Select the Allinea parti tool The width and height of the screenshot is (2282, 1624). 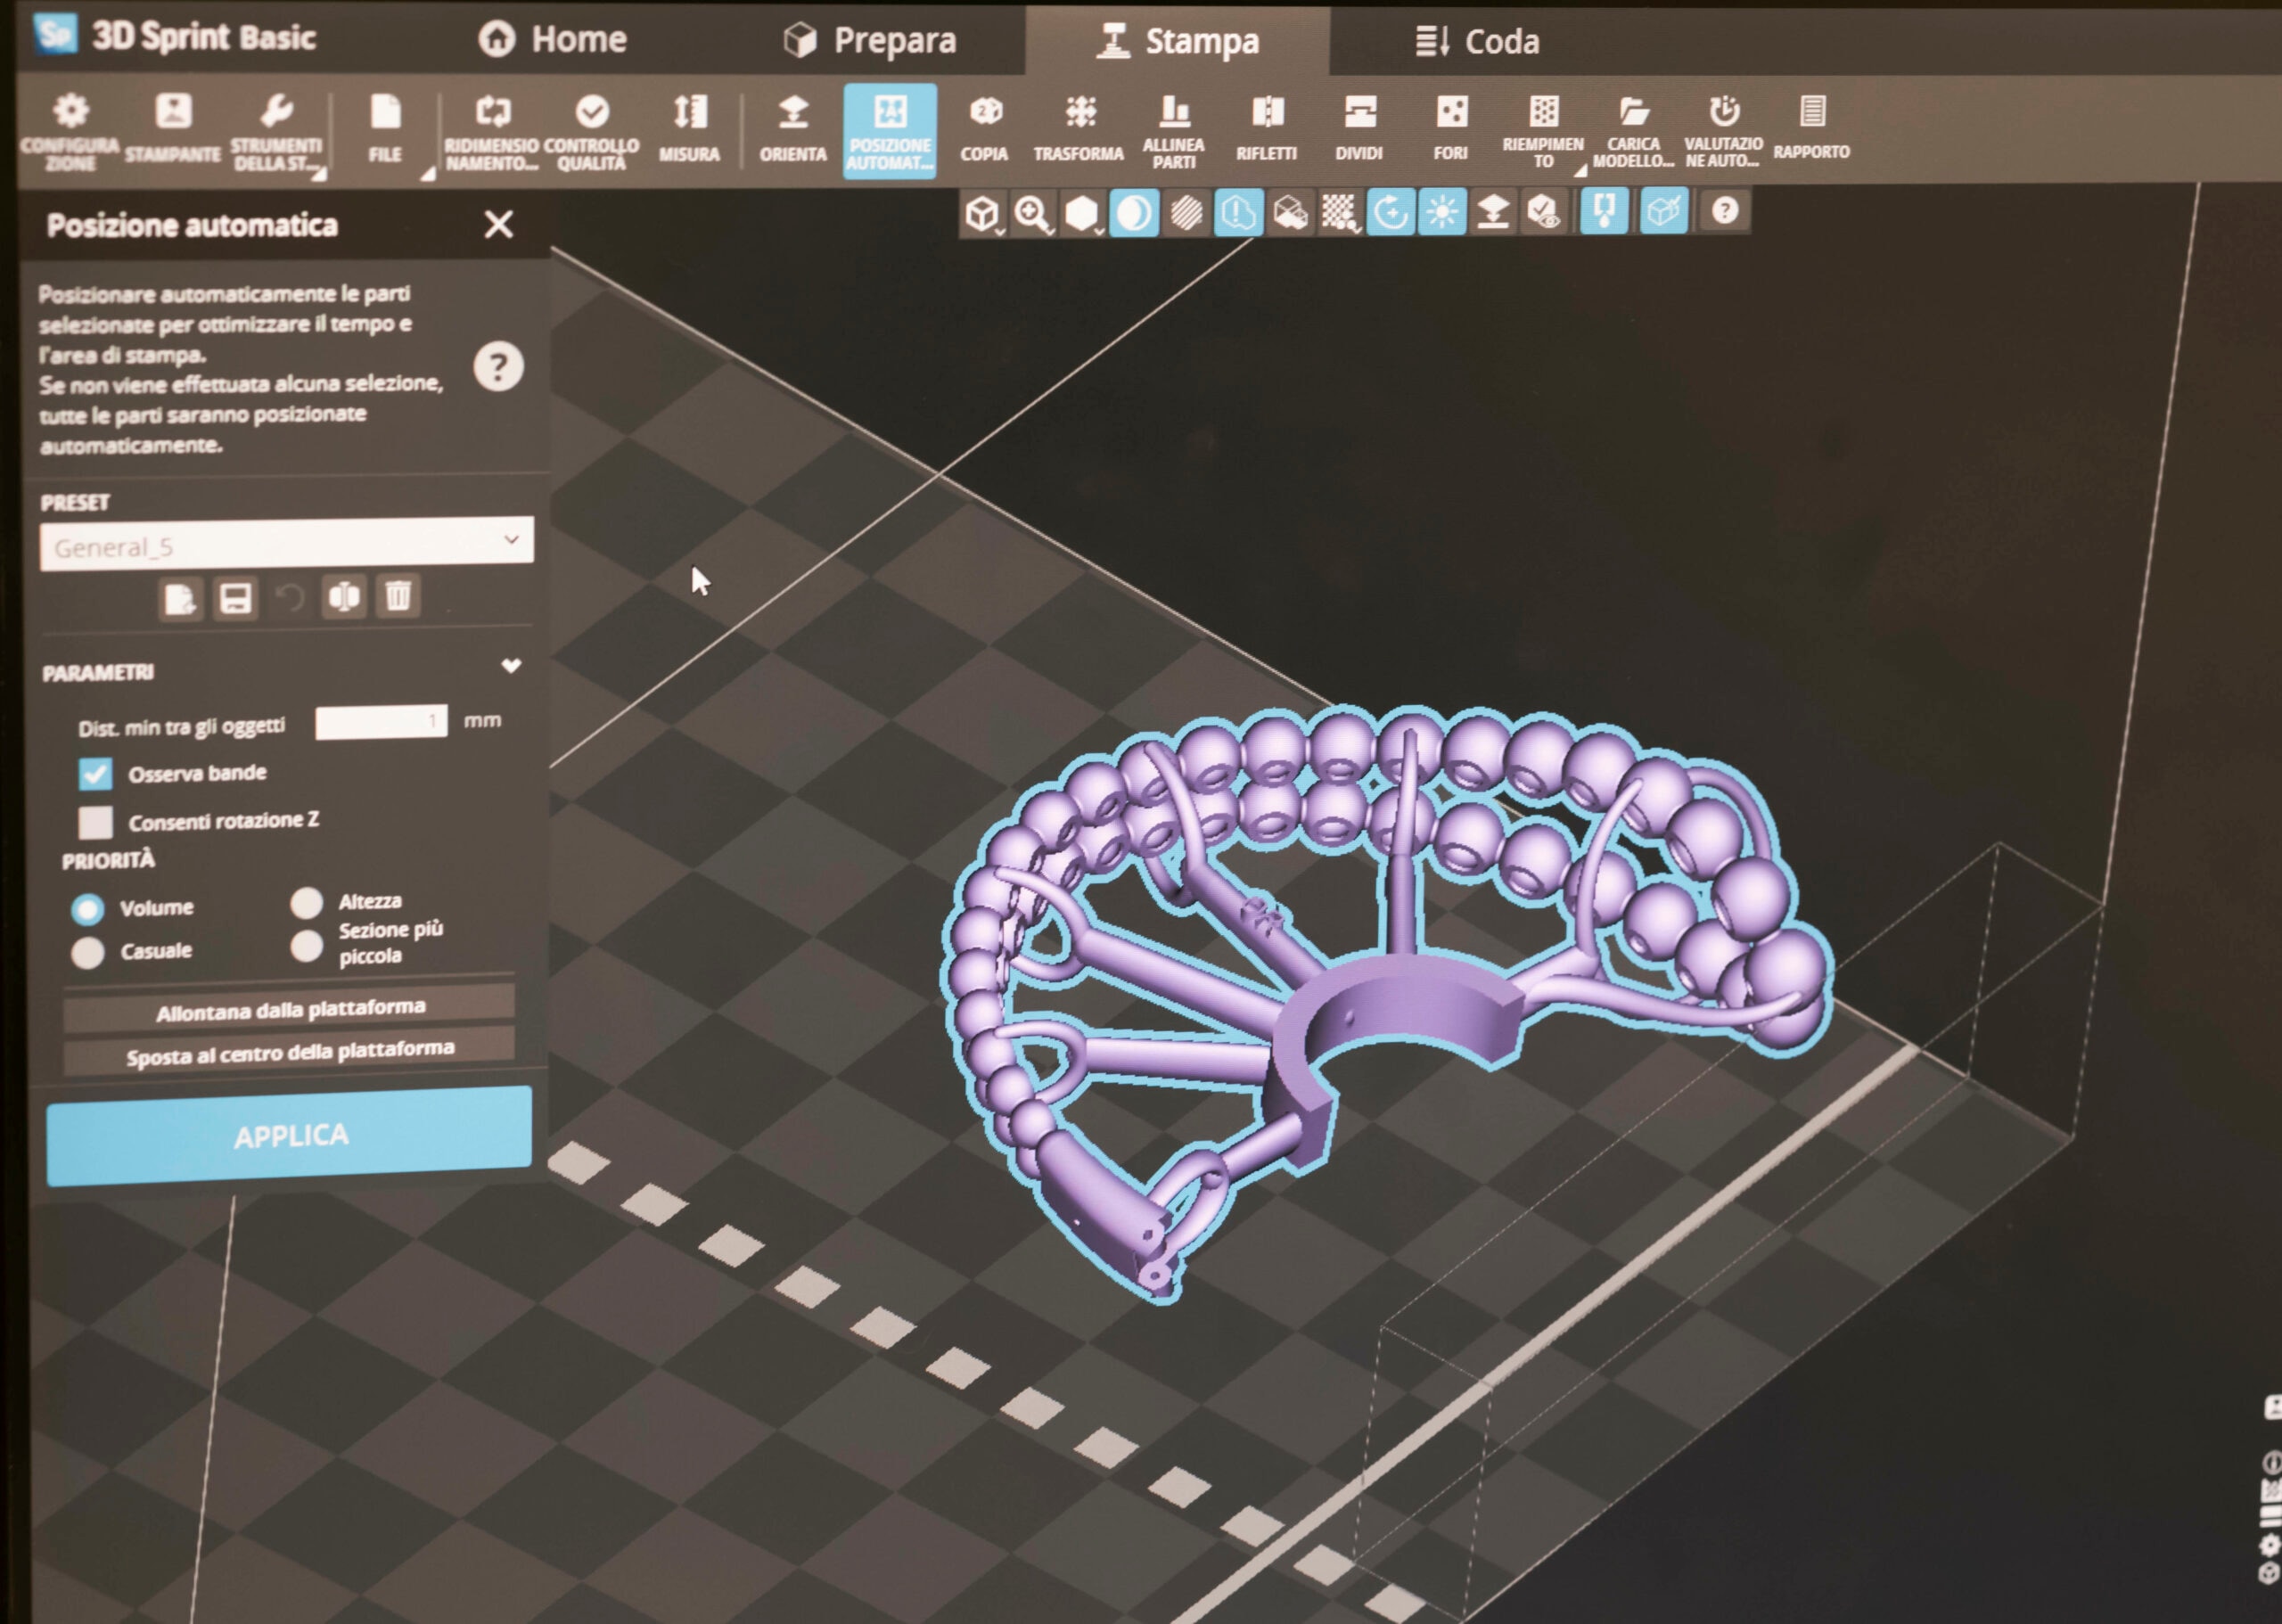1174,132
